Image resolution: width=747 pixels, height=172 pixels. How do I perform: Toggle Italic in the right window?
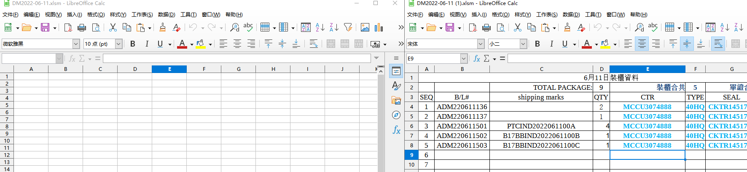tap(551, 44)
